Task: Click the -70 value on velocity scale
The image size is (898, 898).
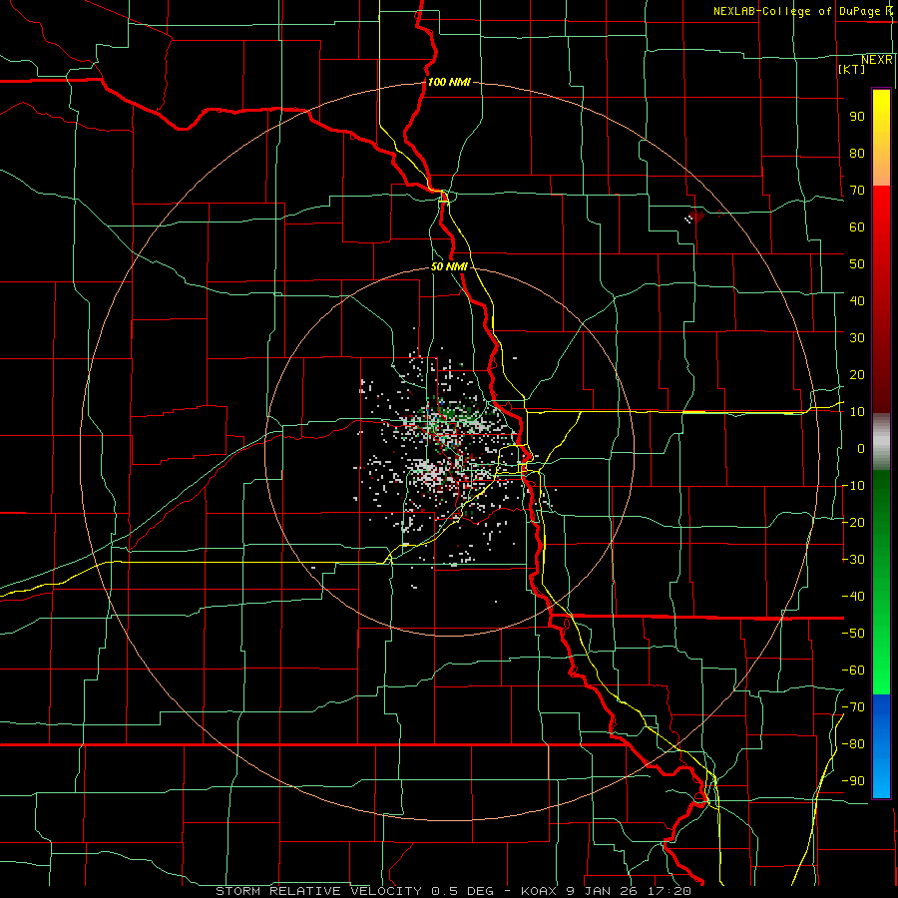Action: pyautogui.click(x=853, y=707)
